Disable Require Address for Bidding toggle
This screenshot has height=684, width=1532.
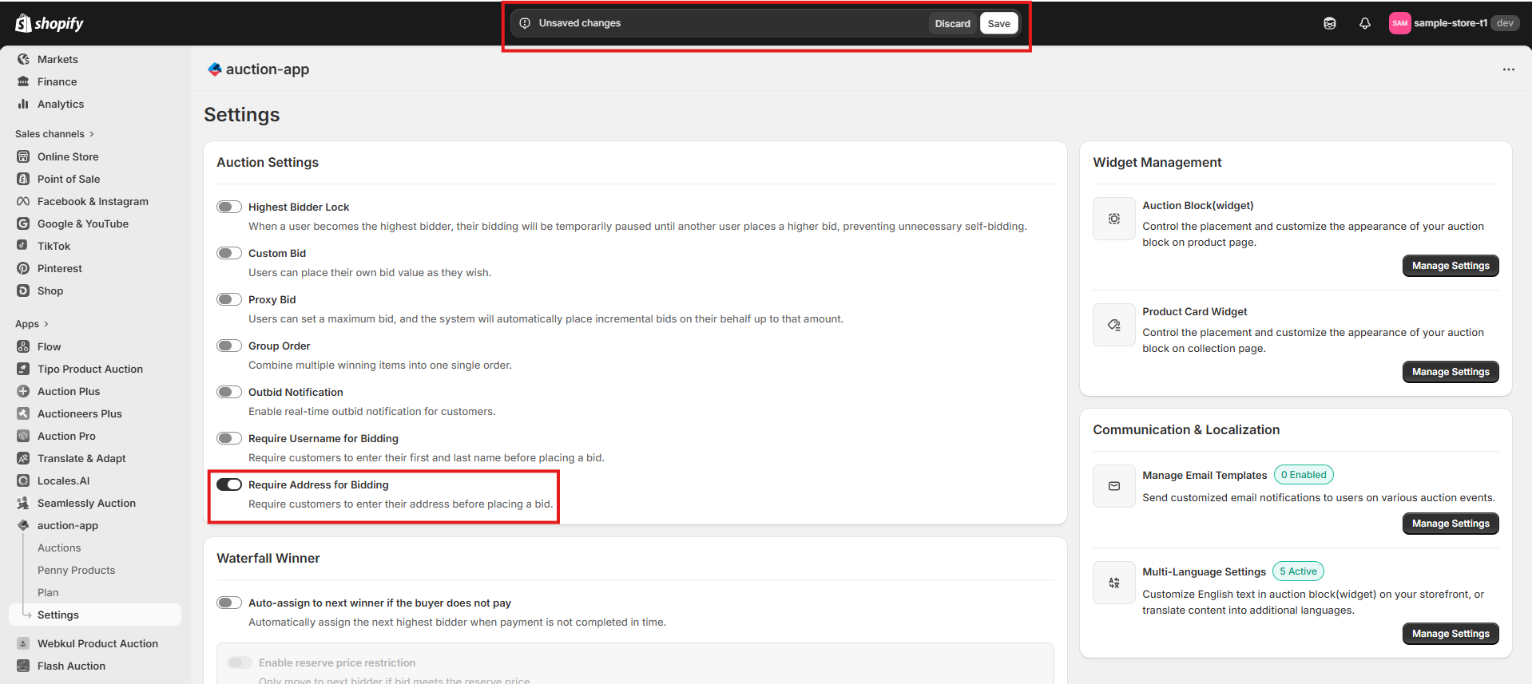click(x=229, y=484)
